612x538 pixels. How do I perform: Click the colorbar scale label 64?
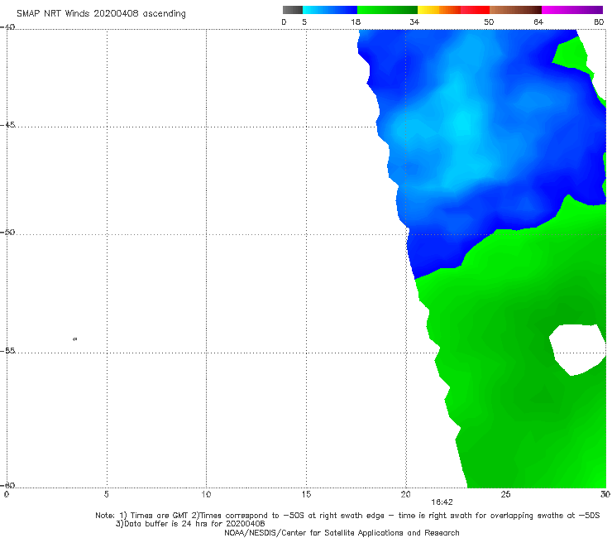point(538,22)
